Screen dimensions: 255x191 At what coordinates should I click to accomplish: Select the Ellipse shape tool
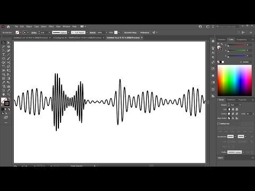(x=3, y=58)
